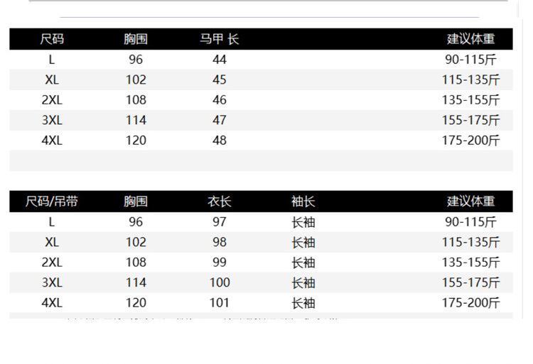The width and height of the screenshot is (533, 364).
Task: Click the 袖长 column header
Action: coord(303,202)
